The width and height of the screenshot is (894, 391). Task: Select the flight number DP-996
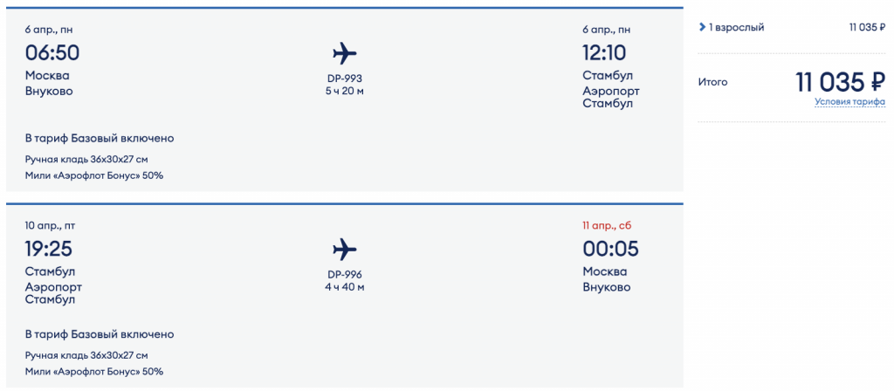coord(345,274)
